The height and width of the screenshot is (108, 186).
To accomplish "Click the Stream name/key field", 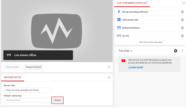I will point(28,100).
